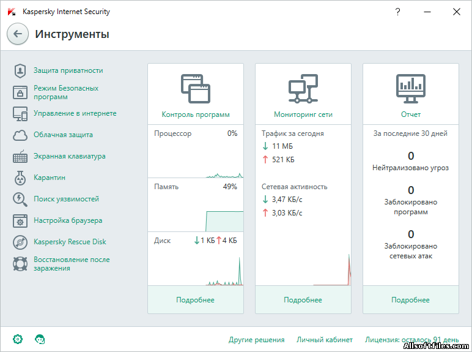The width and height of the screenshot is (472, 352).
Task: Open Управление в интернете link
Action: (x=75, y=113)
